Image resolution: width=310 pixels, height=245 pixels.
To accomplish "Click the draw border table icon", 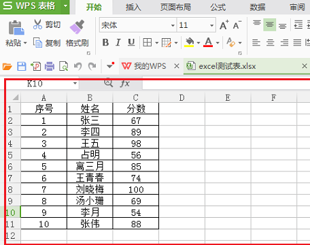I will click(x=167, y=42).
